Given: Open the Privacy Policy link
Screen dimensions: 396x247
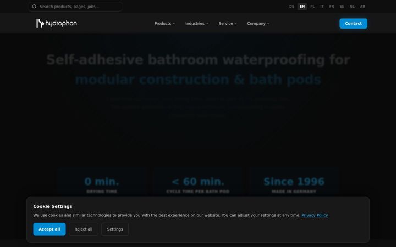Looking at the screenshot, I should pos(315,215).
